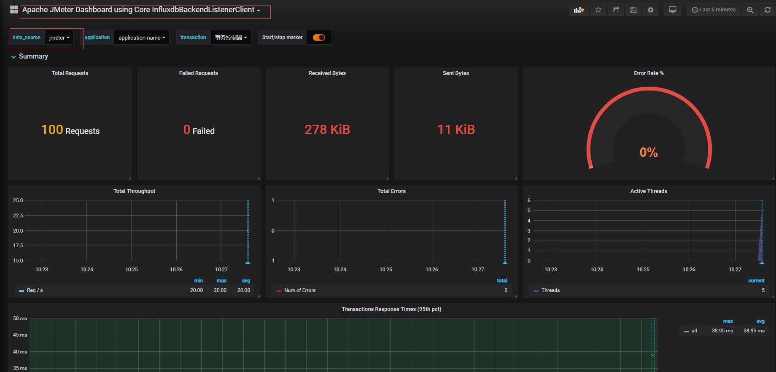Toggle the Start/stop marker switch

(x=319, y=37)
